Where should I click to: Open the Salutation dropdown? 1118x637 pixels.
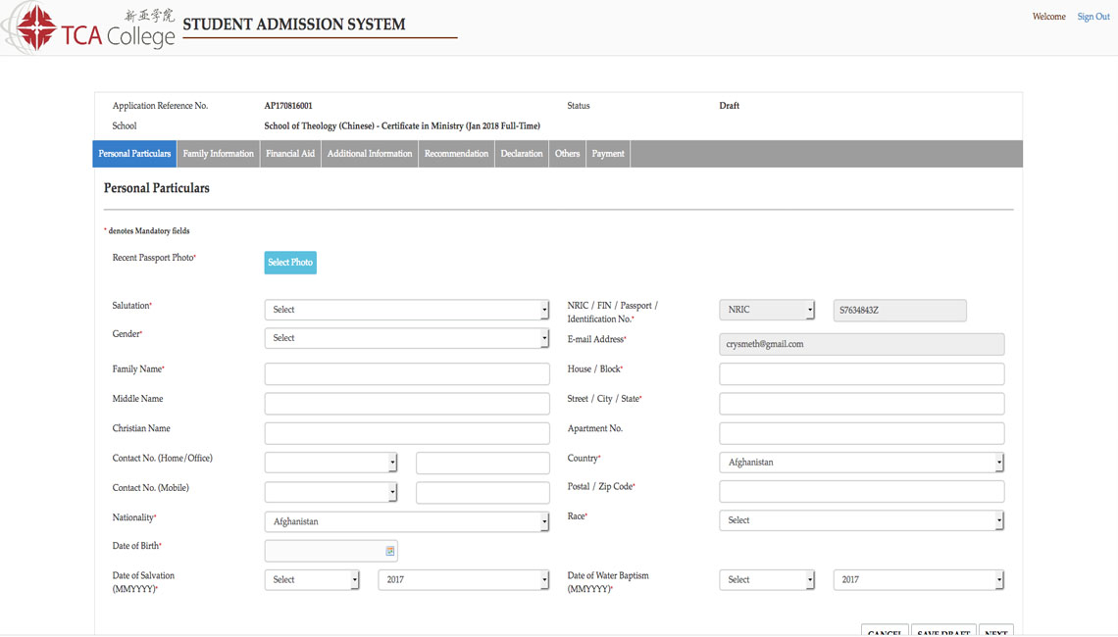pyautogui.click(x=406, y=310)
